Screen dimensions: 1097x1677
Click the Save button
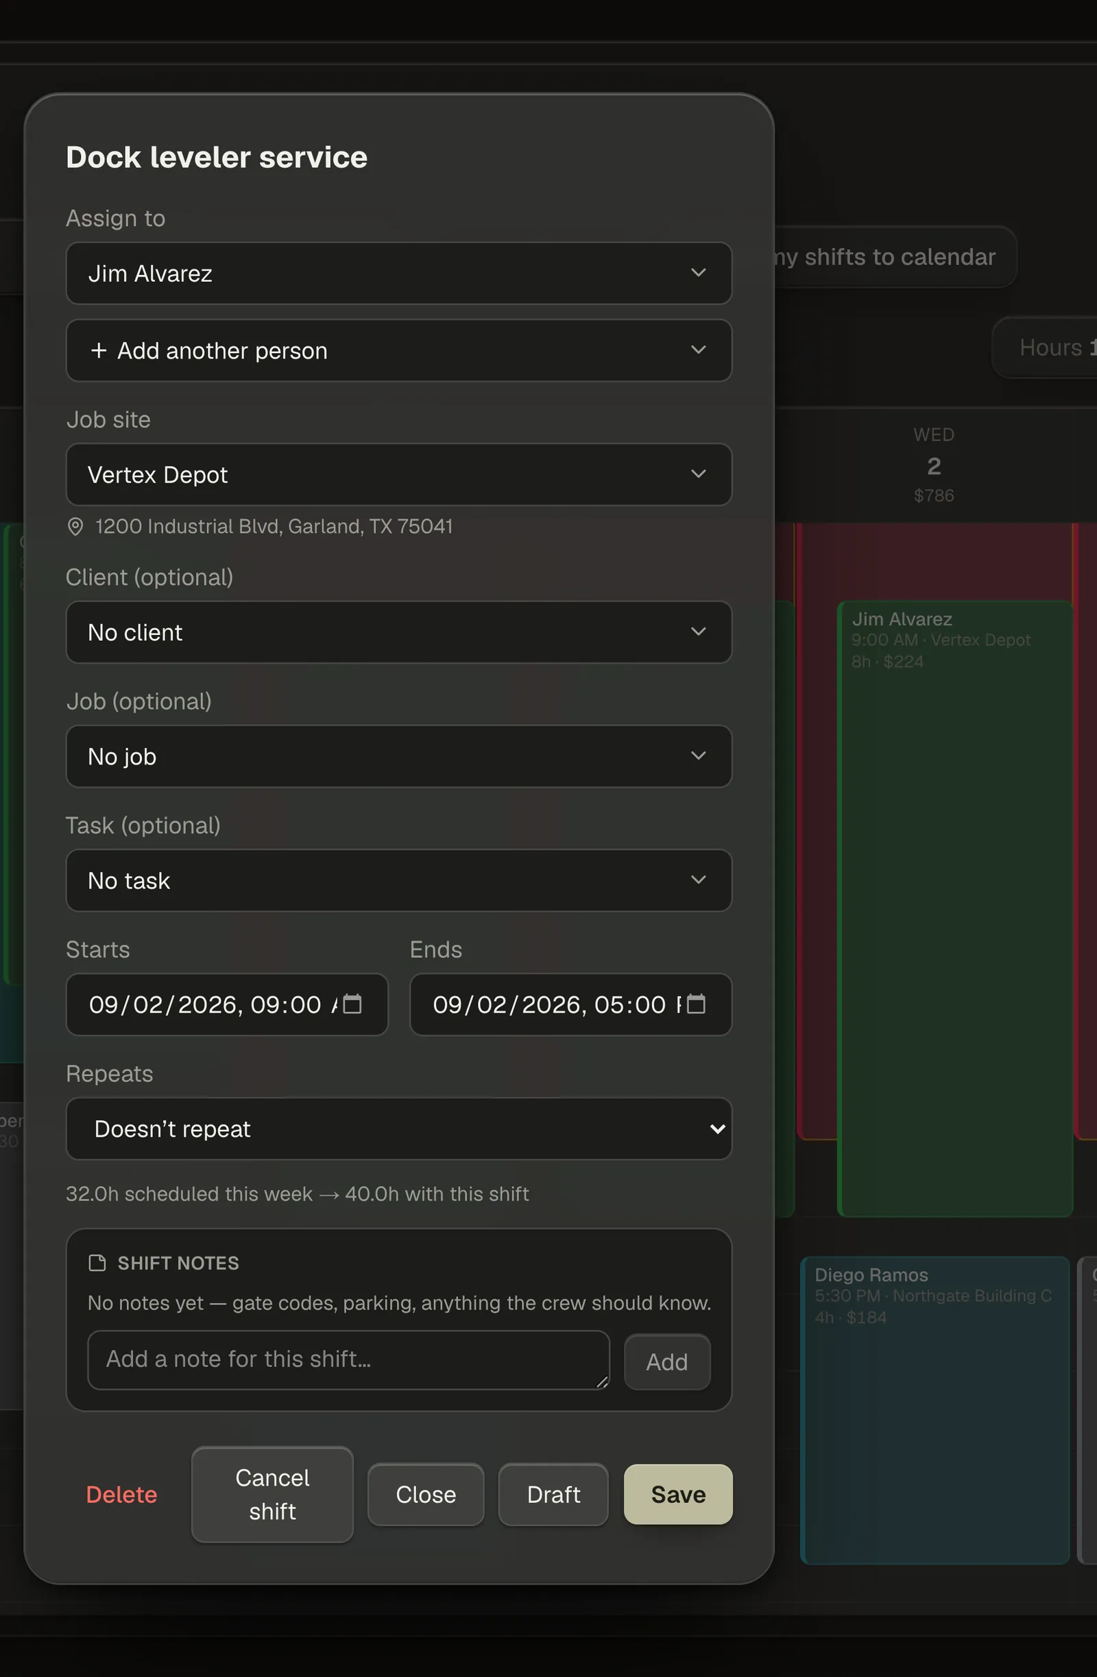pyautogui.click(x=678, y=1494)
